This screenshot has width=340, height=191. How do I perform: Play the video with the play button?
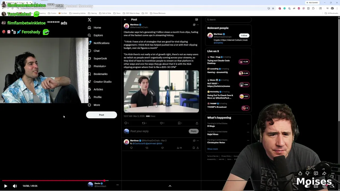coord(6,186)
